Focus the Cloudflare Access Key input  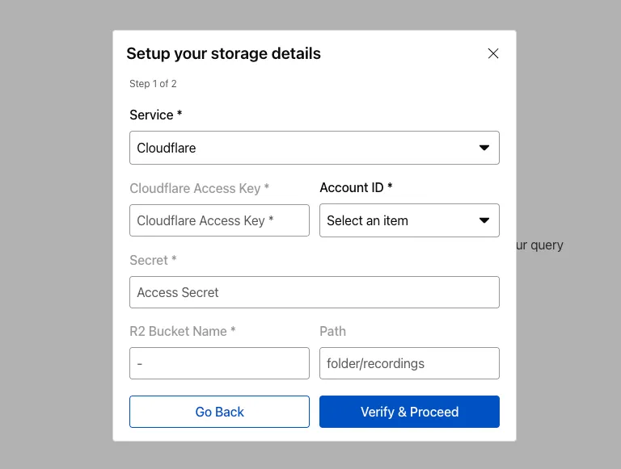(219, 220)
